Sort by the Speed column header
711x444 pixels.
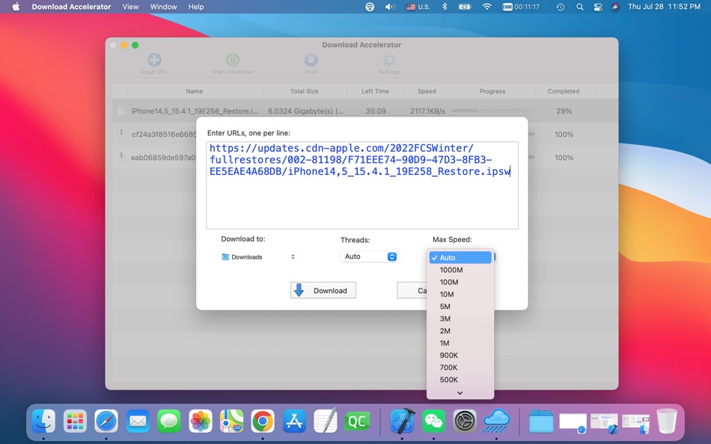(427, 91)
